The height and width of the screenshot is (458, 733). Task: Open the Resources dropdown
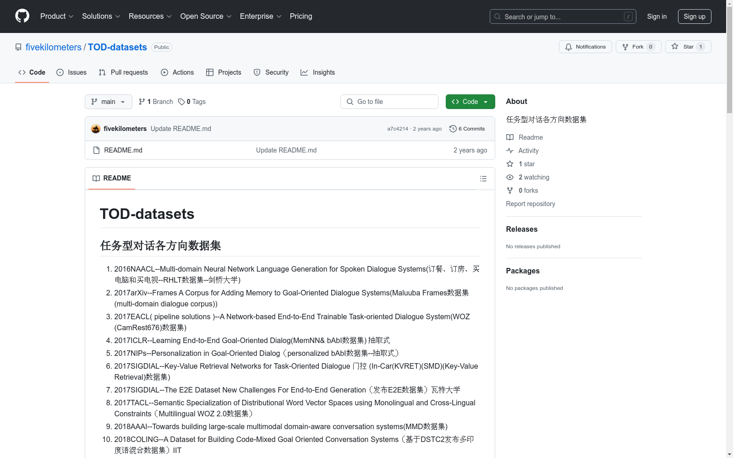[150, 16]
